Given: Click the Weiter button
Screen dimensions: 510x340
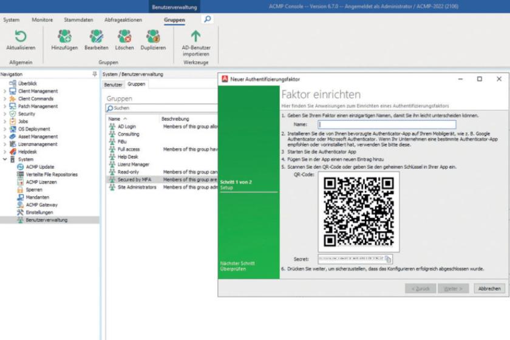Looking at the screenshot, I should [x=453, y=288].
